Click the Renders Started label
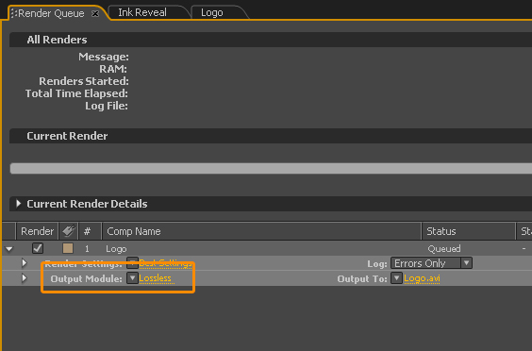This screenshot has height=351, width=532. tap(83, 81)
